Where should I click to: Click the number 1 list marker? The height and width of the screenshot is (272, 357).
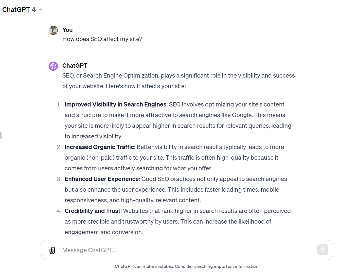pyautogui.click(x=59, y=104)
